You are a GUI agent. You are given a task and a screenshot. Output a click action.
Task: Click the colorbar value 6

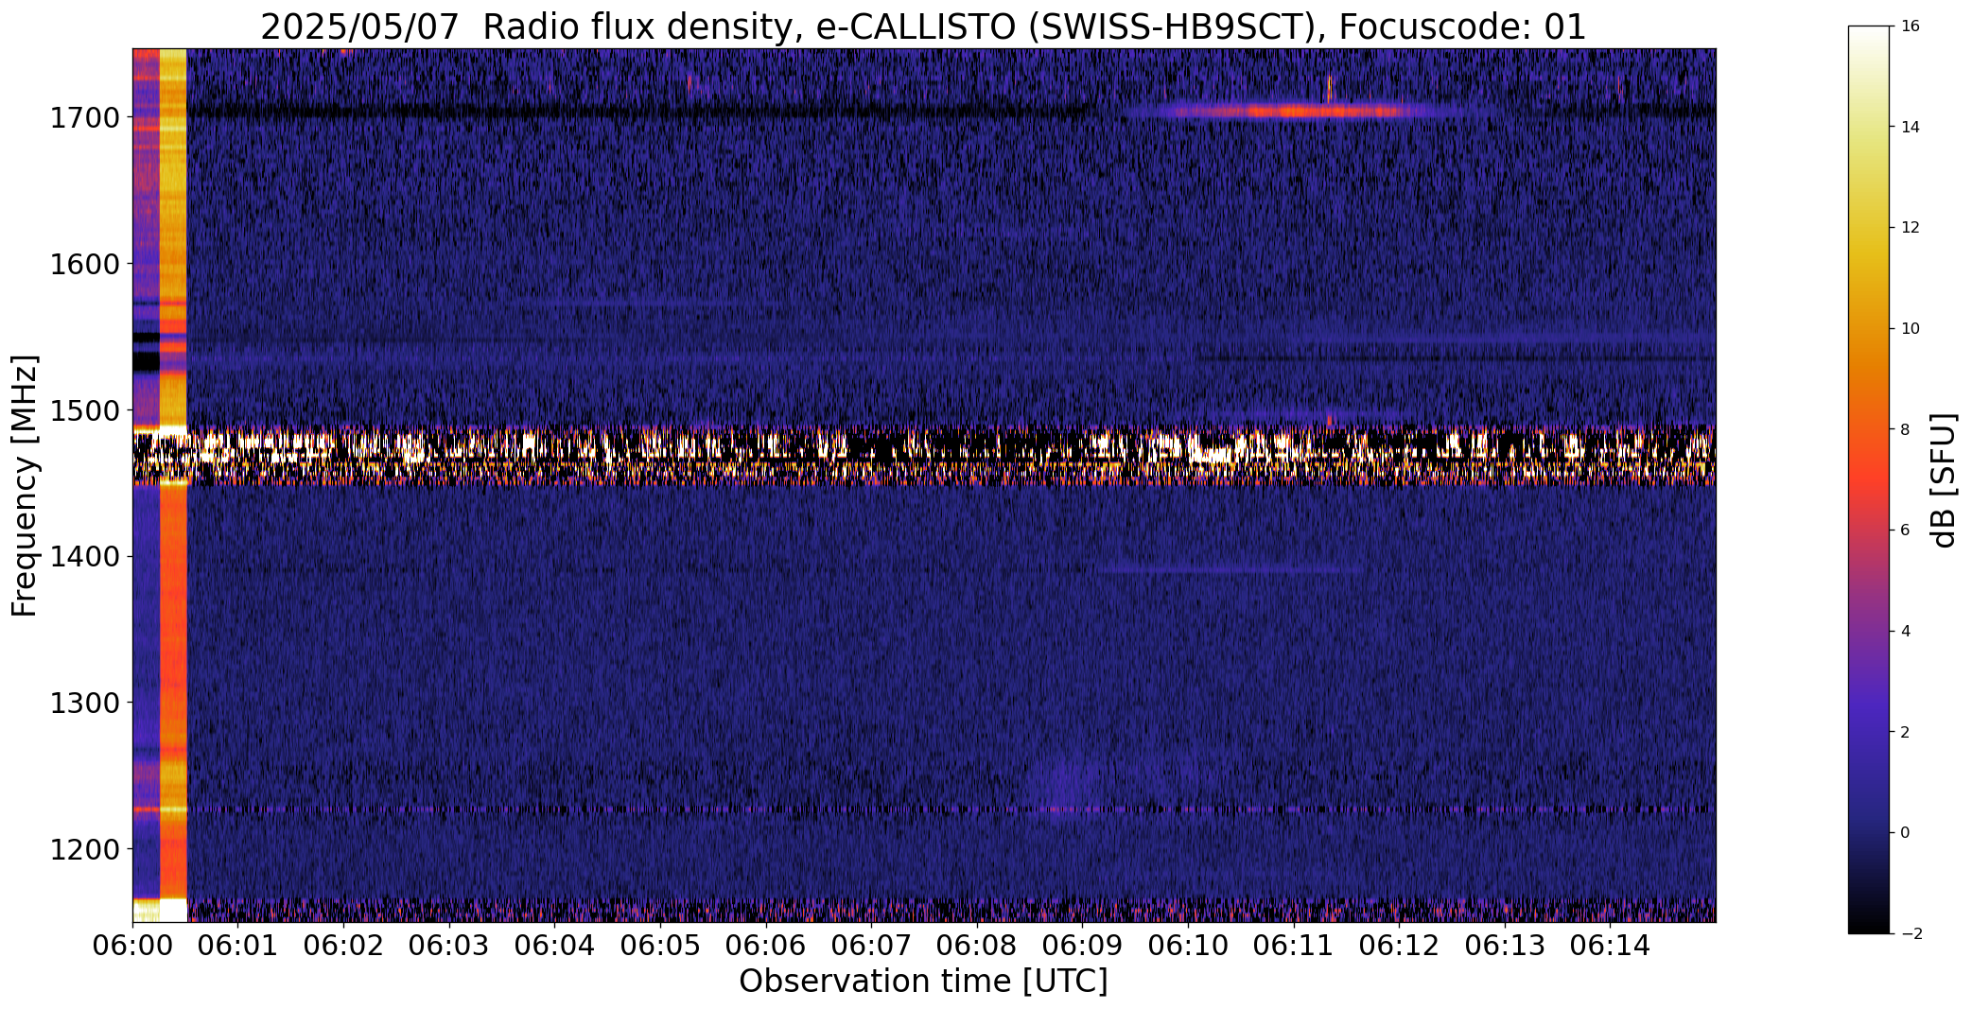[x=1905, y=530]
